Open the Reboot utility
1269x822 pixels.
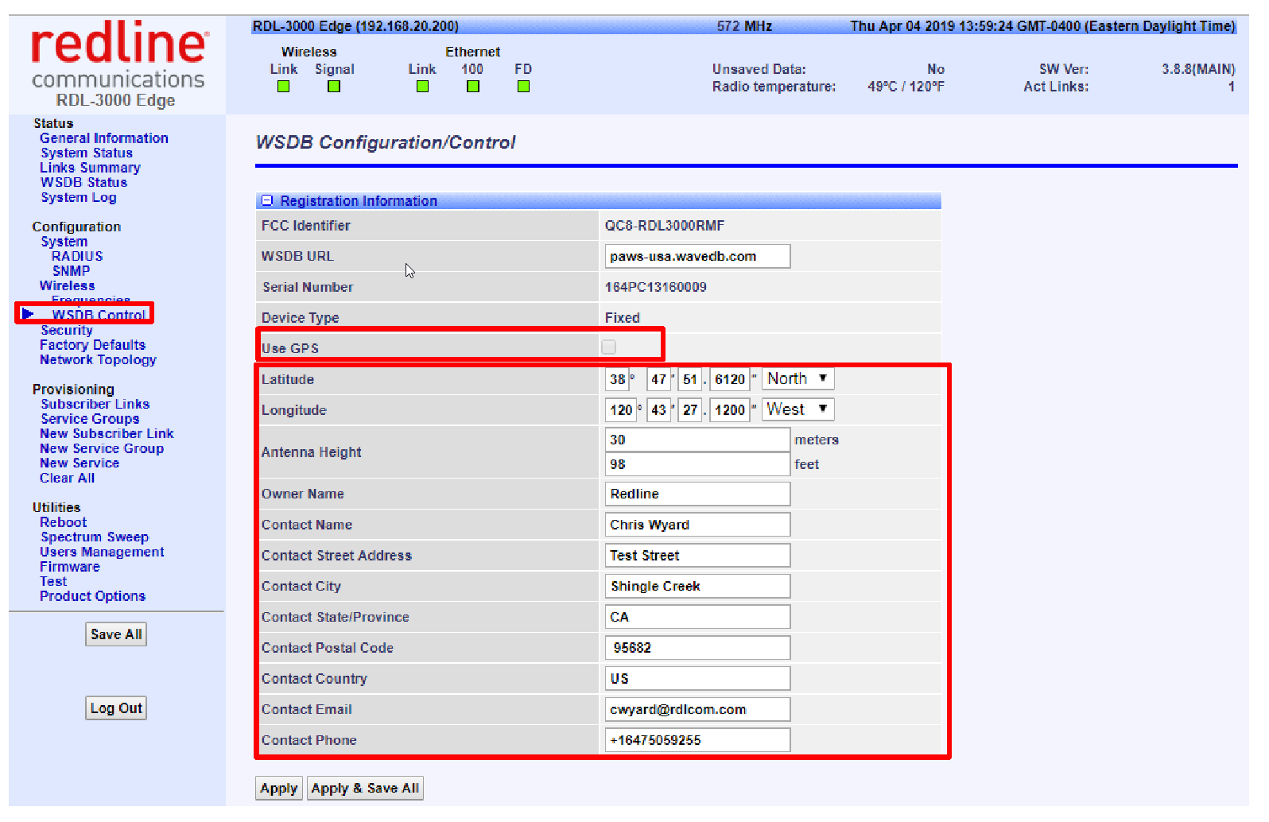[x=64, y=523]
